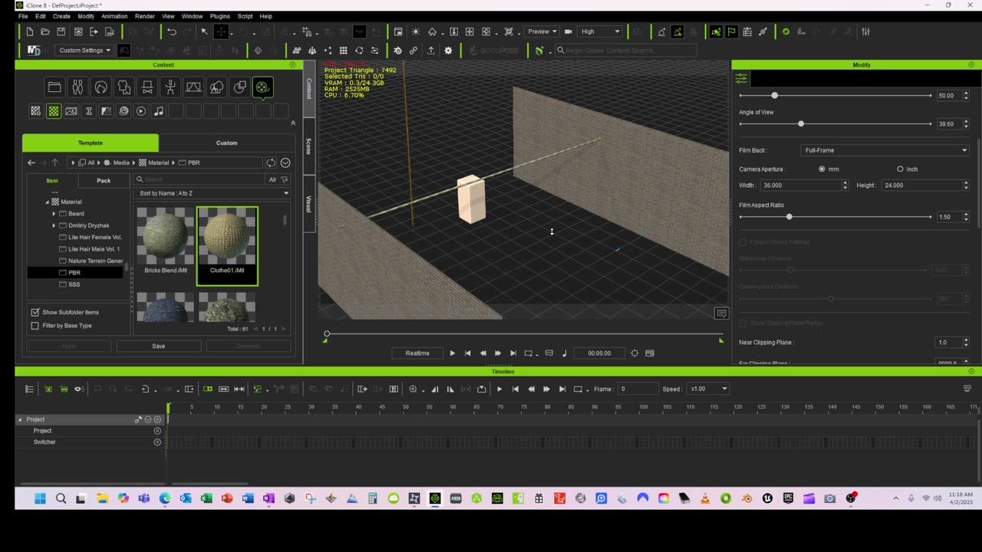Toggle close circle on Switcher track
Screen dimensions: 982x552
coord(157,442)
